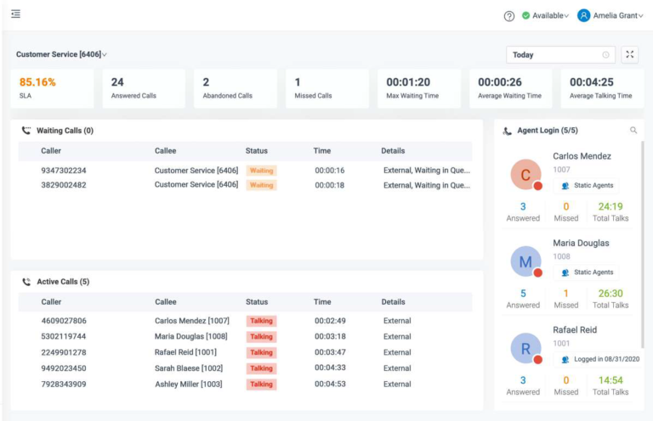
Task: Click the sidebar collapse menu icon
Action: click(x=16, y=14)
